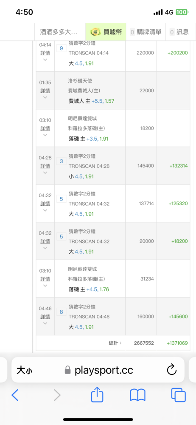Reload page with refresh icon
Screen dimensions: 196x425
click(172, 370)
